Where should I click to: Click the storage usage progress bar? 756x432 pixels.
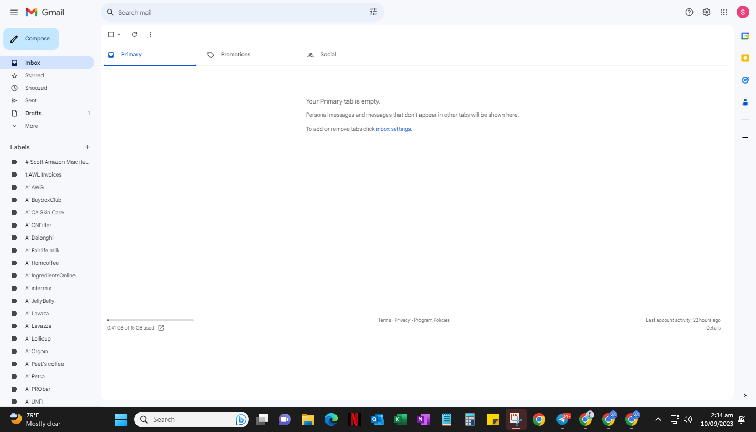tap(150, 320)
